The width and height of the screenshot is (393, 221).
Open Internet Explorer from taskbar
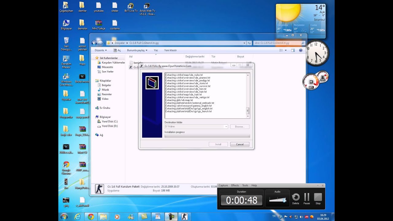tap(78, 217)
